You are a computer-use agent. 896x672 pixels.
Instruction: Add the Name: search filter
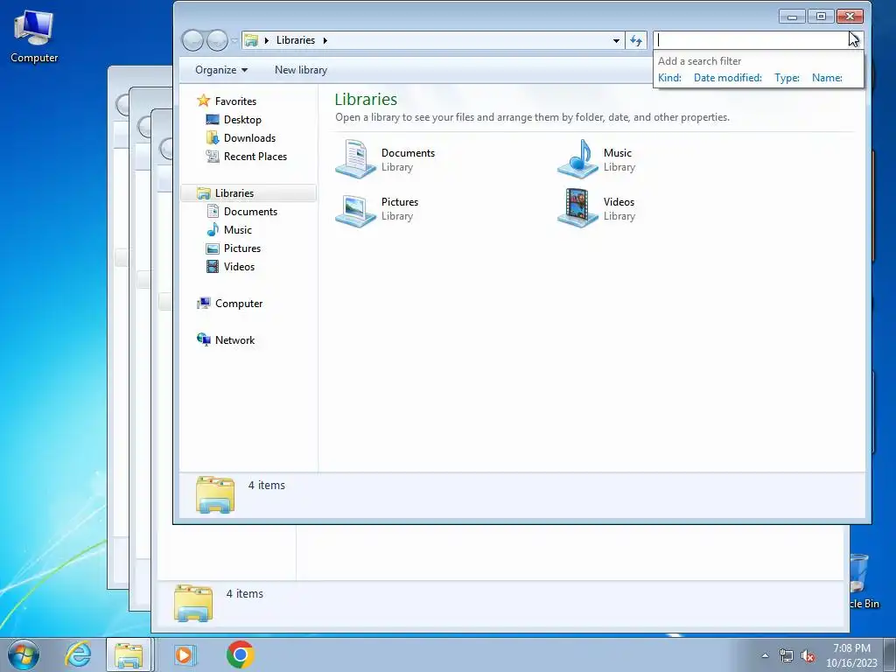pyautogui.click(x=827, y=78)
